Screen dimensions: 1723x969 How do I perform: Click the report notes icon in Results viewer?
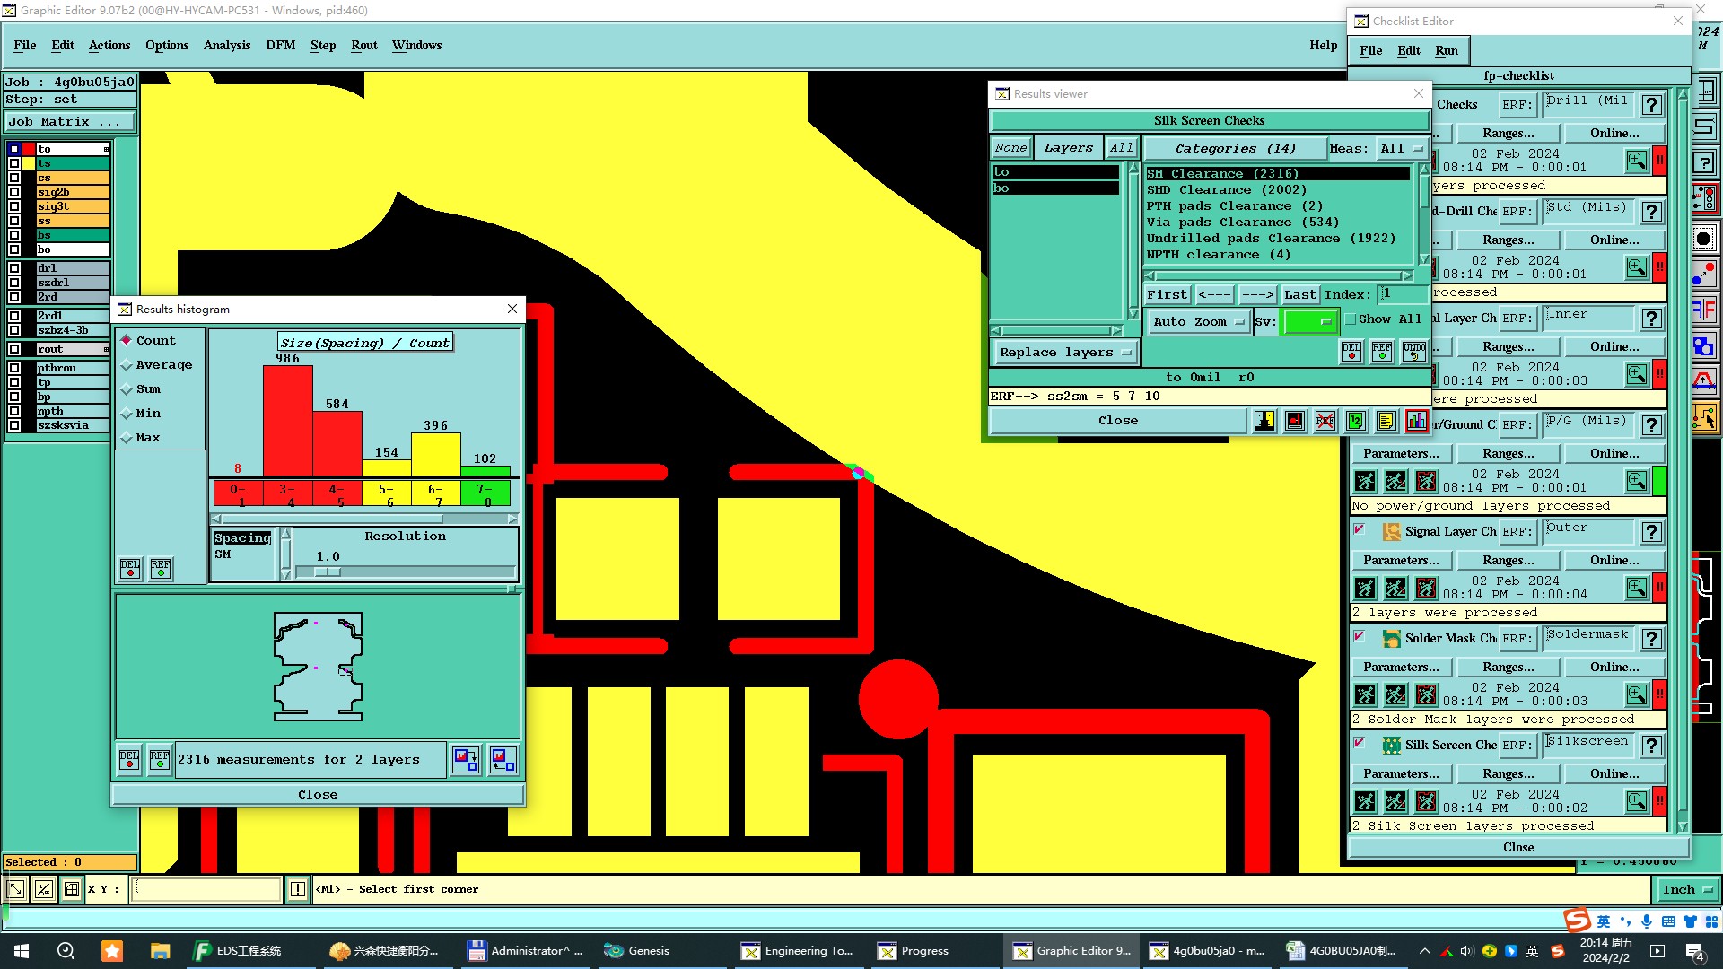point(1386,421)
